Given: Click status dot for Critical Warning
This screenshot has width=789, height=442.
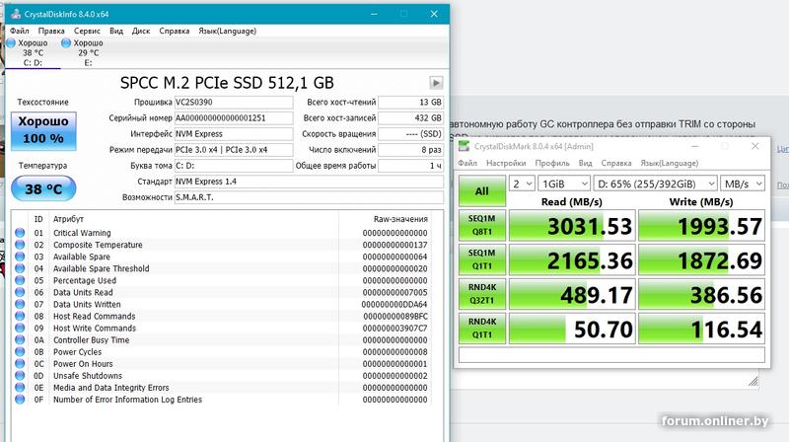Looking at the screenshot, I should (x=20, y=233).
